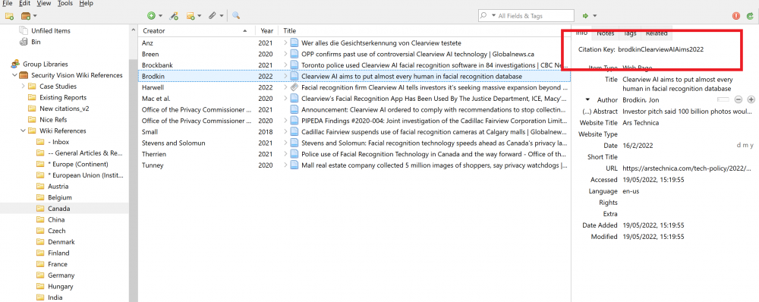759x302 pixels.
Task: Click the Language field value en-us
Action: point(631,191)
